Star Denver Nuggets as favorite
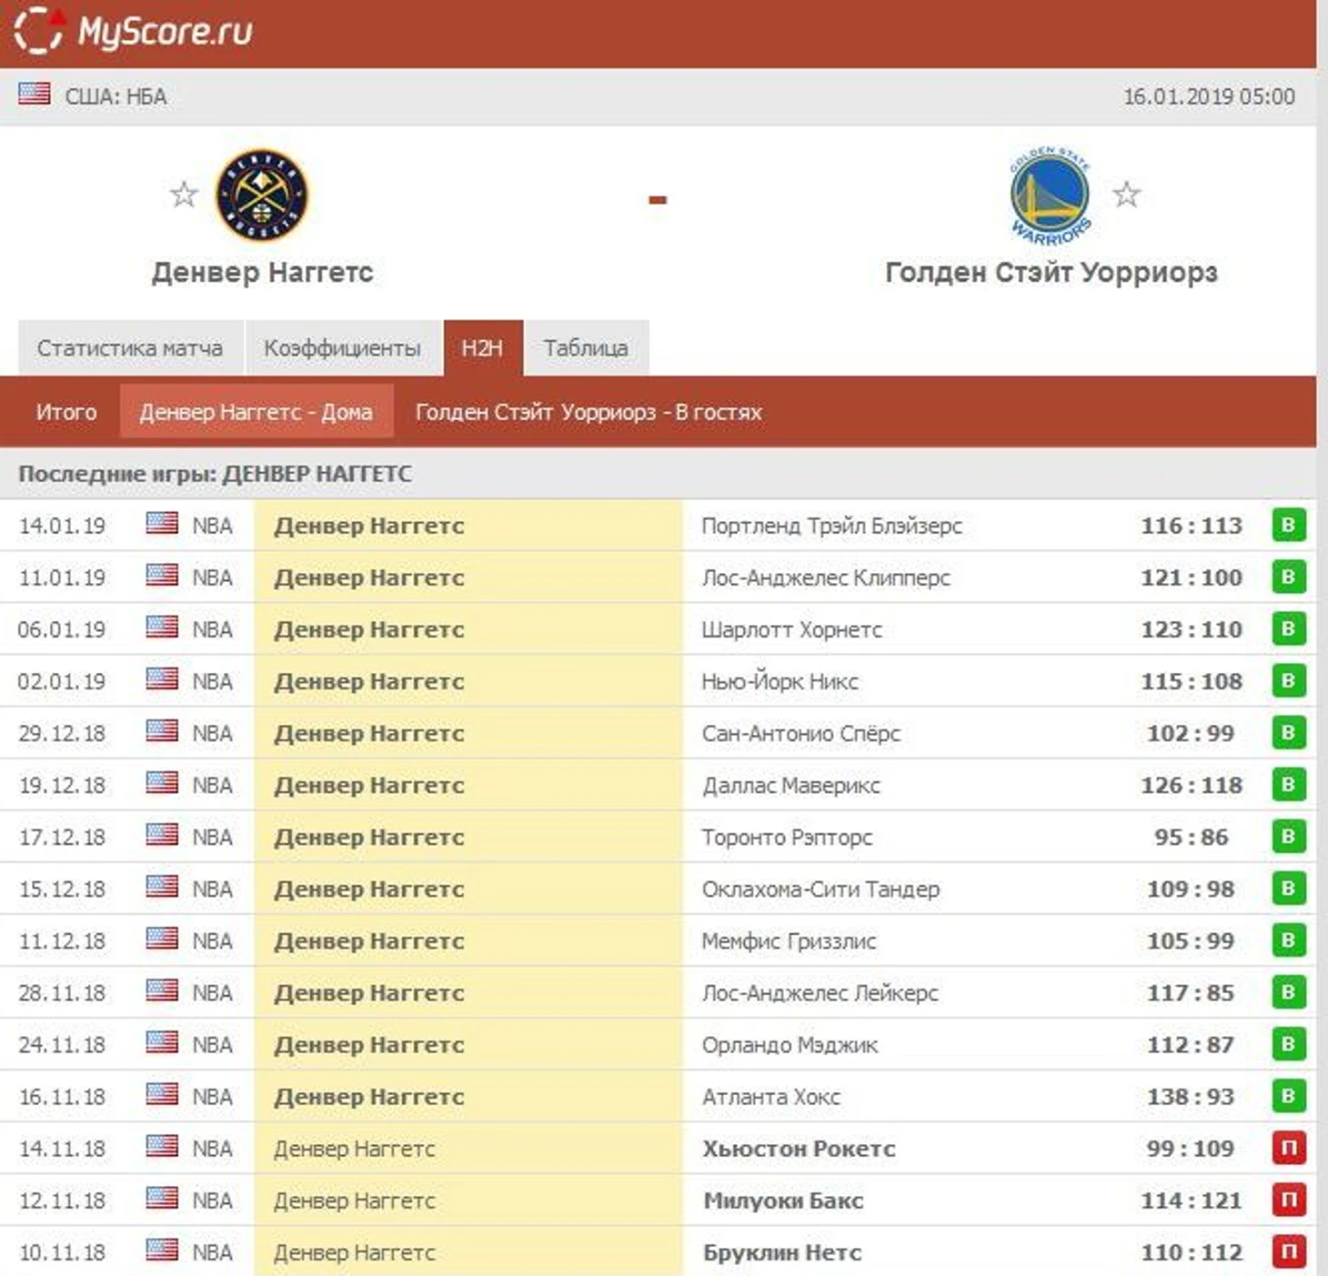Screen dimensions: 1328x1276 click(x=184, y=194)
